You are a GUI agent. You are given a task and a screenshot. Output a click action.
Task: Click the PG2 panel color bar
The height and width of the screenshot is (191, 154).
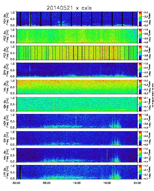[x=140, y=53]
